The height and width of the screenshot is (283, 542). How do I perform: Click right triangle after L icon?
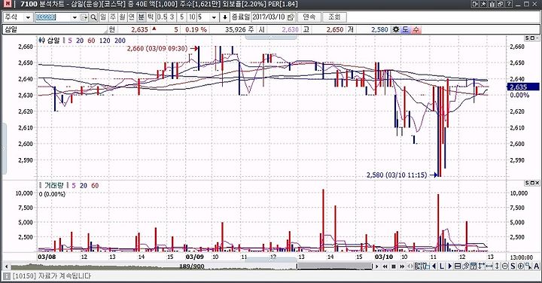[x=449, y=266]
